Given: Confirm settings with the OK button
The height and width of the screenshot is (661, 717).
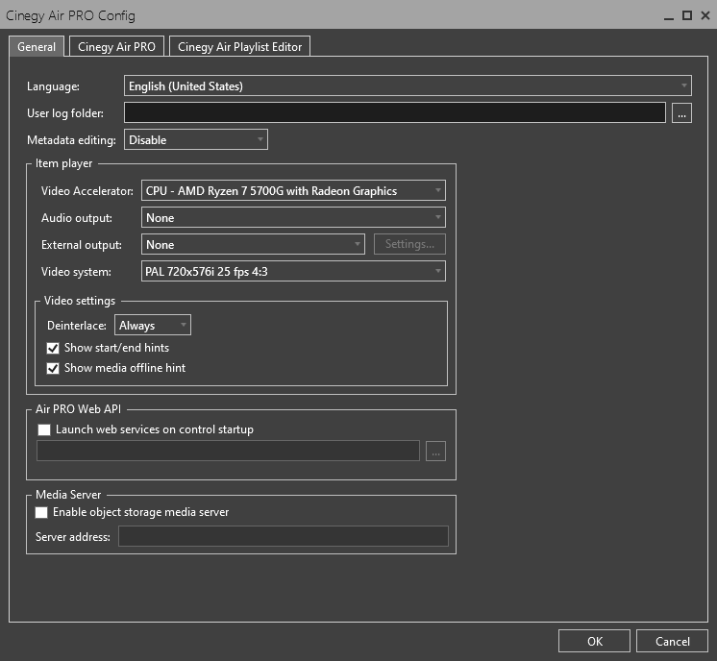Looking at the screenshot, I should (x=594, y=642).
